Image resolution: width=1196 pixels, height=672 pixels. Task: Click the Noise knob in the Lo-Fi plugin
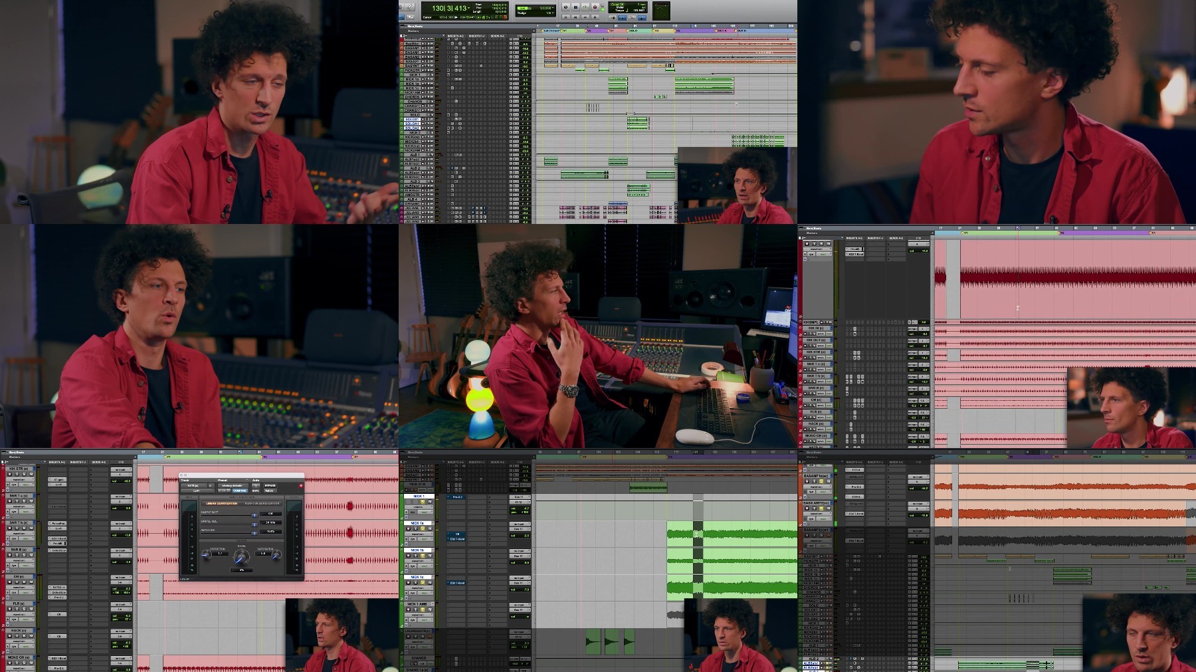(x=242, y=557)
